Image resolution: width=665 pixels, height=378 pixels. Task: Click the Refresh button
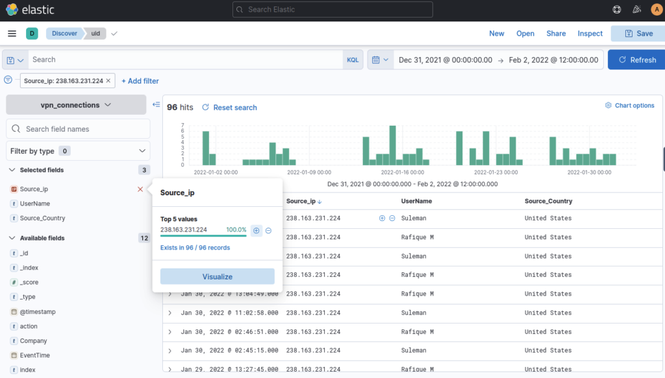click(636, 60)
